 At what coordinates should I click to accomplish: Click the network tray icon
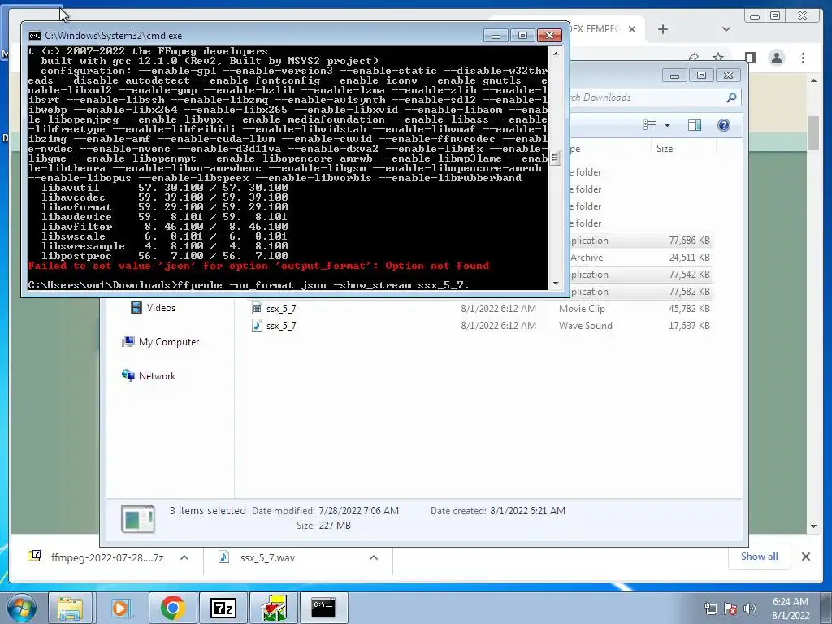pyautogui.click(x=710, y=609)
